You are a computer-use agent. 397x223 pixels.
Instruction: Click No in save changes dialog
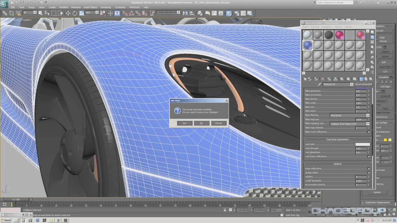pyautogui.click(x=201, y=123)
